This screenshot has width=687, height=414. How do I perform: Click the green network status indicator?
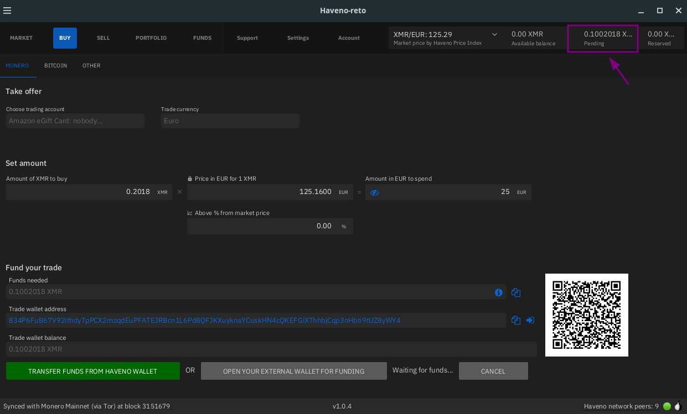(667, 406)
